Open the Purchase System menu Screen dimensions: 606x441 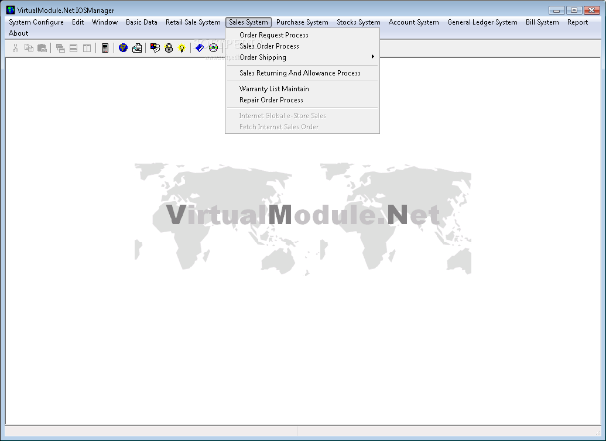point(302,22)
